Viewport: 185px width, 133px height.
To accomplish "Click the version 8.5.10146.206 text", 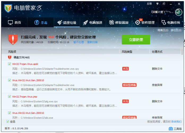I will click(16, 128).
